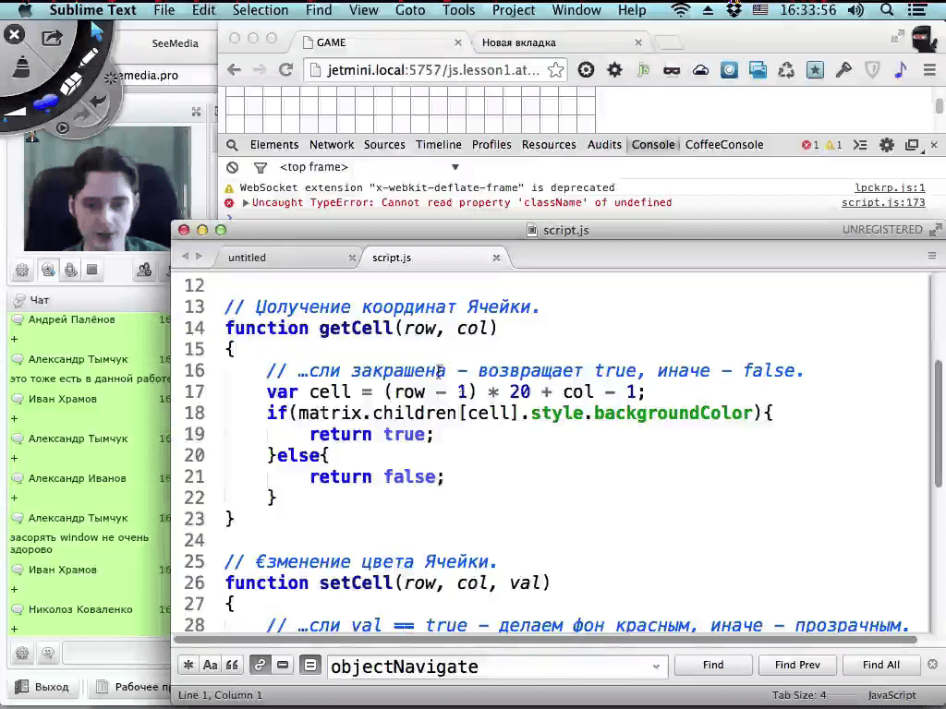Select the pen marker annotation tool
The image size is (946, 709).
coord(88,58)
